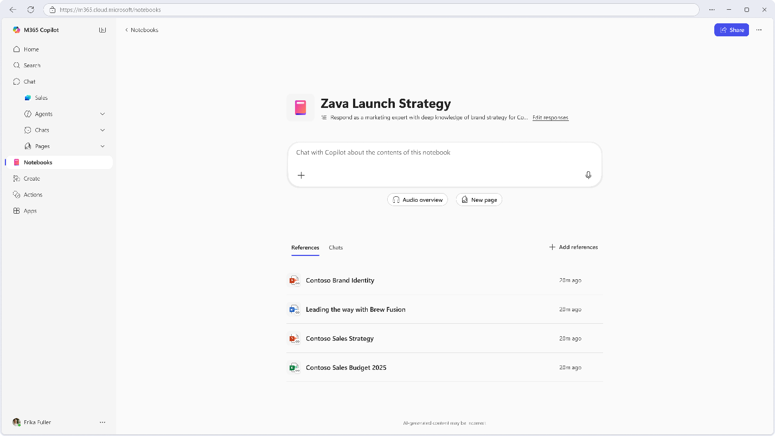
Task: Click the browser back arrow
Action: click(x=13, y=10)
